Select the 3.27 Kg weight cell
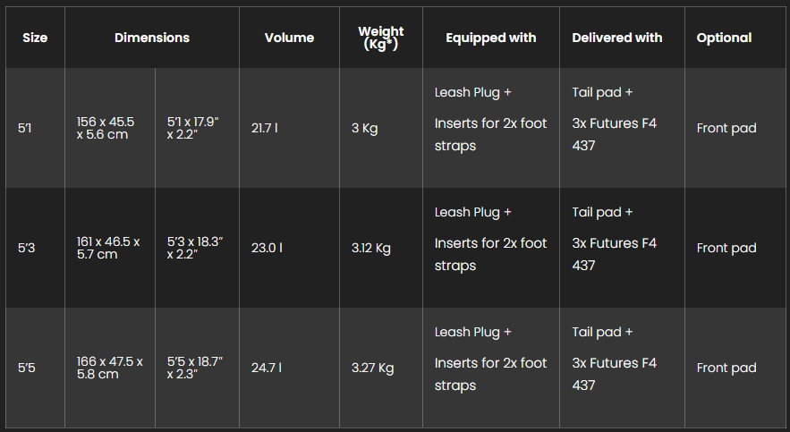This screenshot has height=432, width=790. click(381, 368)
